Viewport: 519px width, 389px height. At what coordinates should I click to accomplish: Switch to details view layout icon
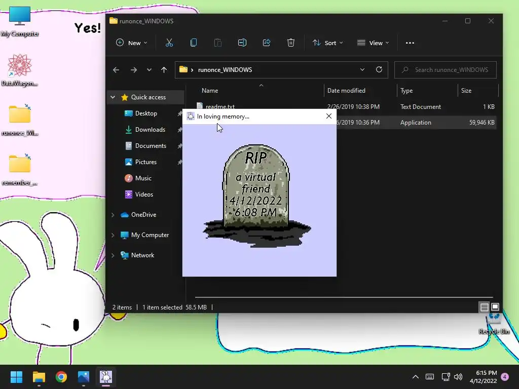(x=484, y=307)
